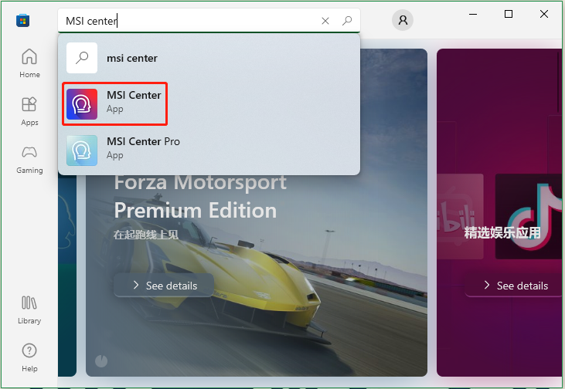Click the 精选娱乐应用 banner text
565x389 pixels.
502,232
